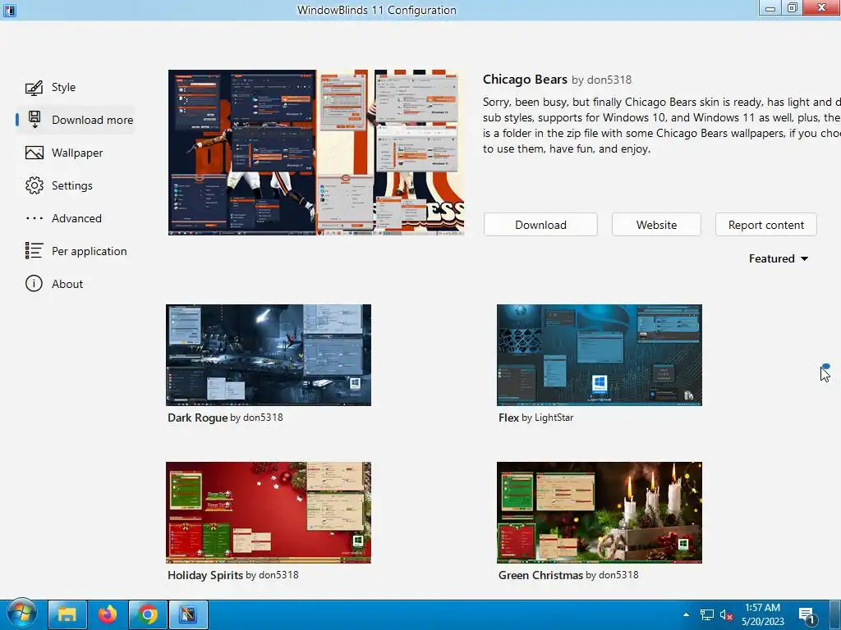
Task: Open File Explorer from the taskbar
Action: coord(67,614)
